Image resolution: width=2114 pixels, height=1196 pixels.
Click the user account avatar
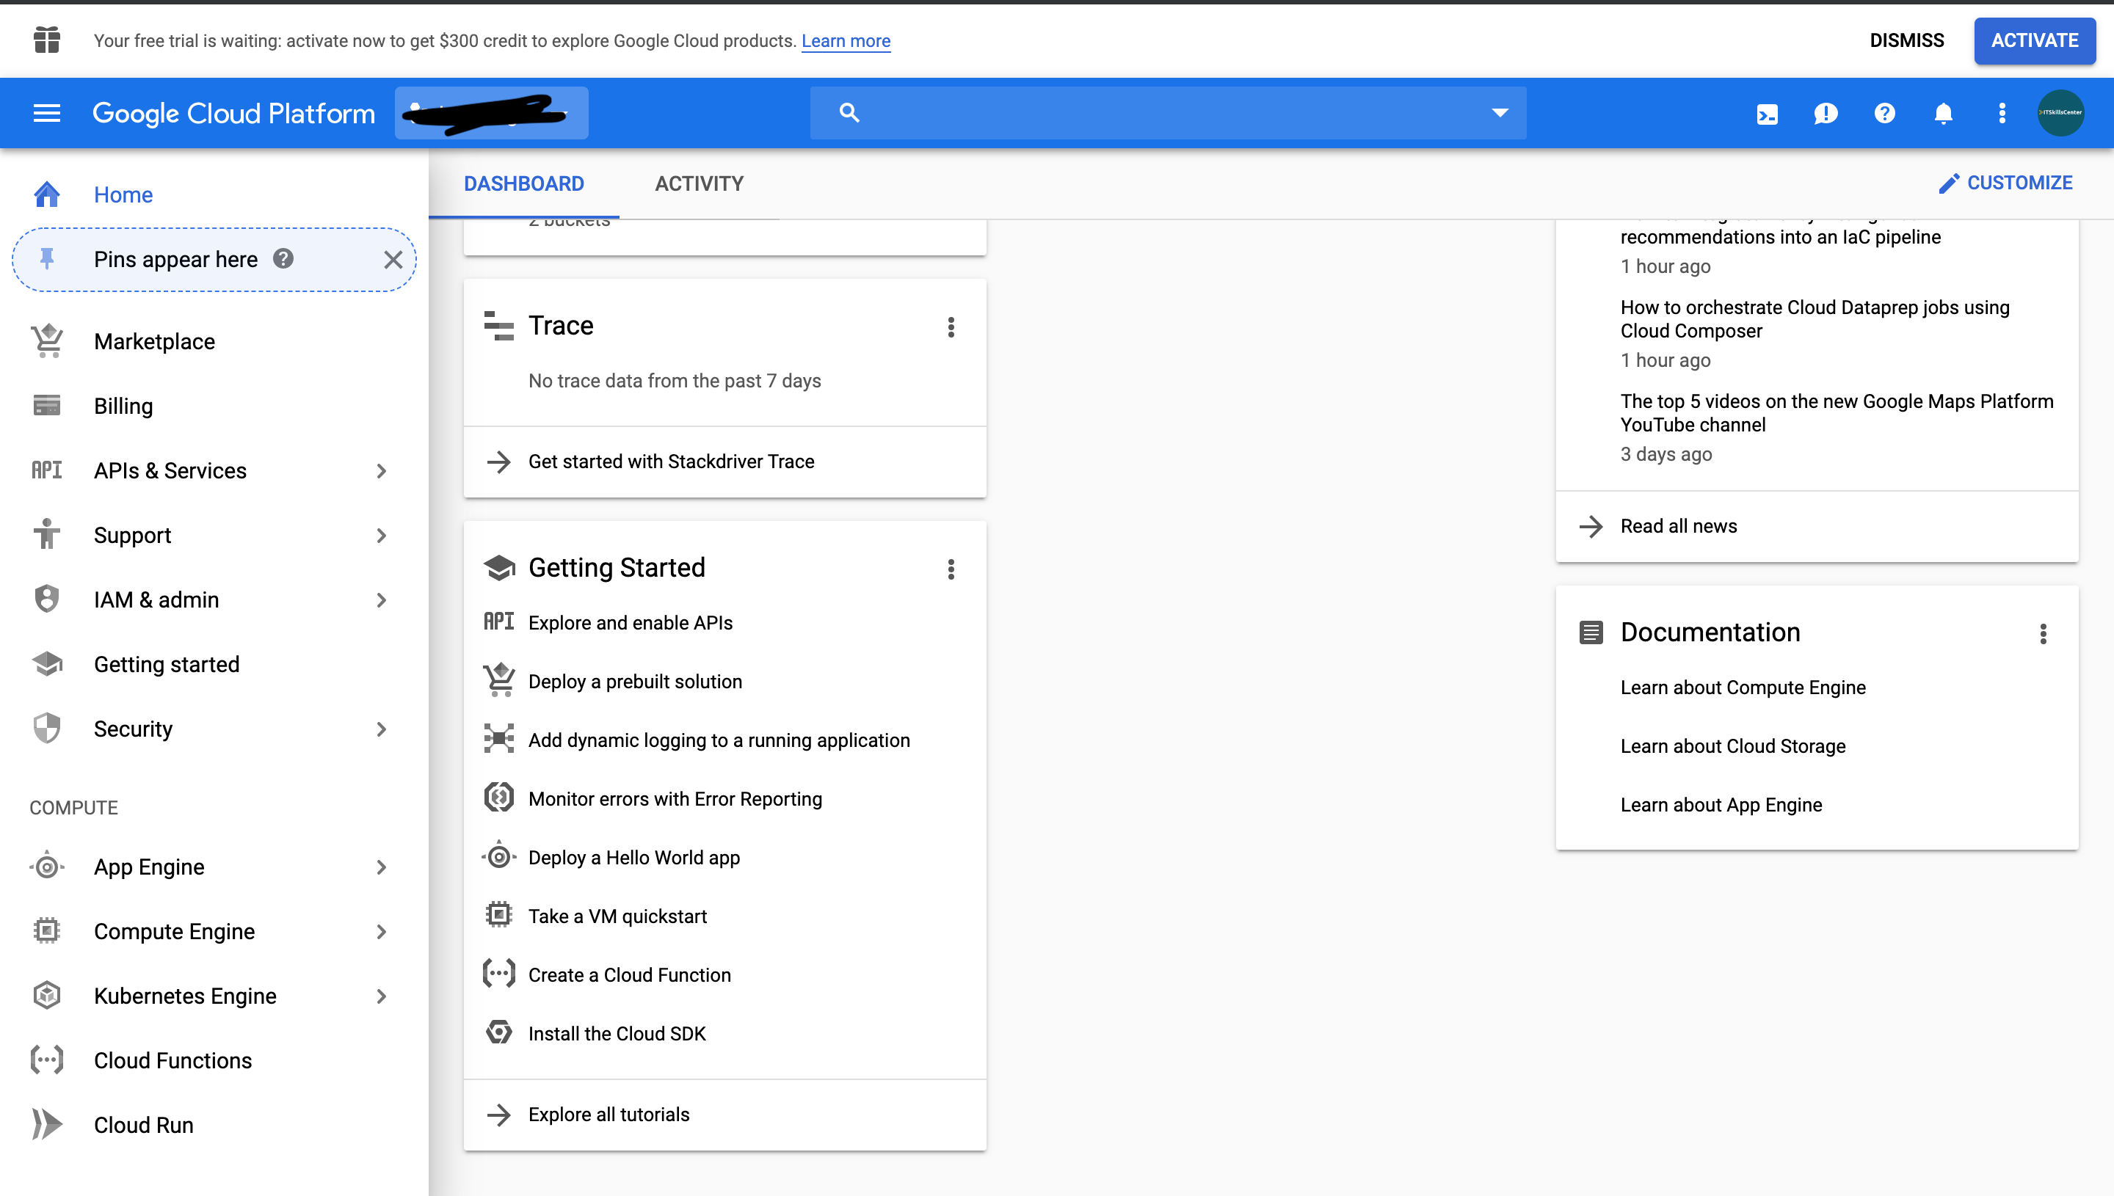coord(2060,113)
